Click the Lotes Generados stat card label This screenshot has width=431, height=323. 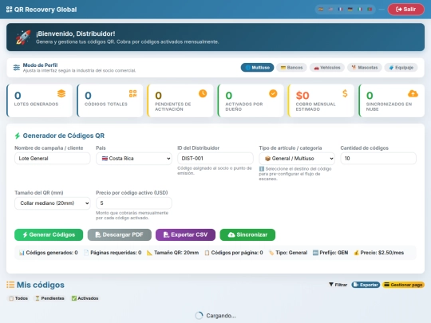tap(36, 104)
